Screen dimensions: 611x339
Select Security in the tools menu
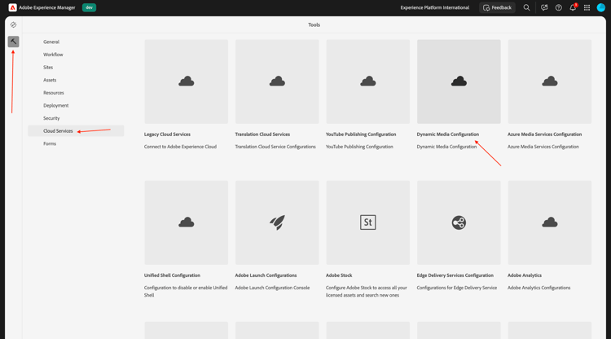[76, 118]
